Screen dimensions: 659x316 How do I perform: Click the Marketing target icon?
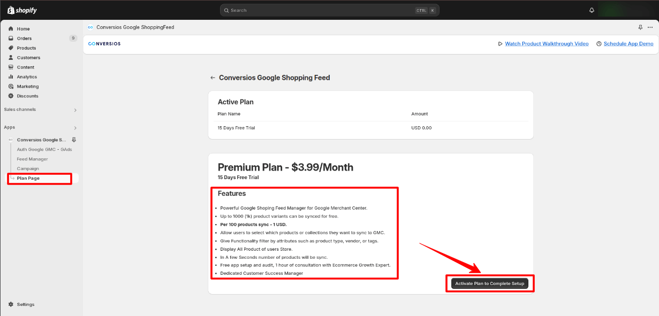[11, 87]
